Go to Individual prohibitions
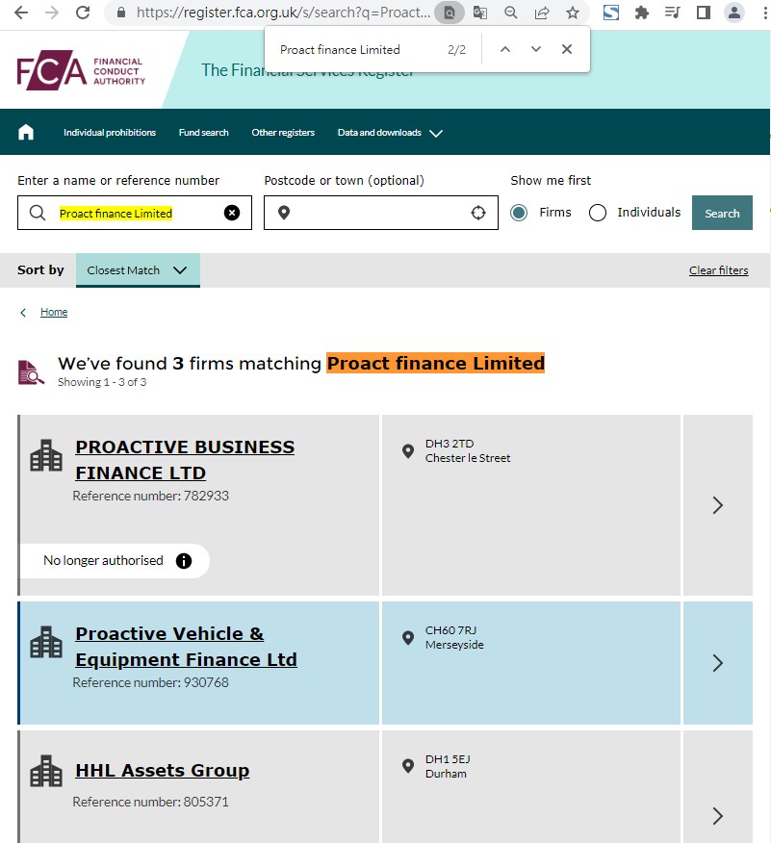The height and width of the screenshot is (843, 771). point(110,133)
